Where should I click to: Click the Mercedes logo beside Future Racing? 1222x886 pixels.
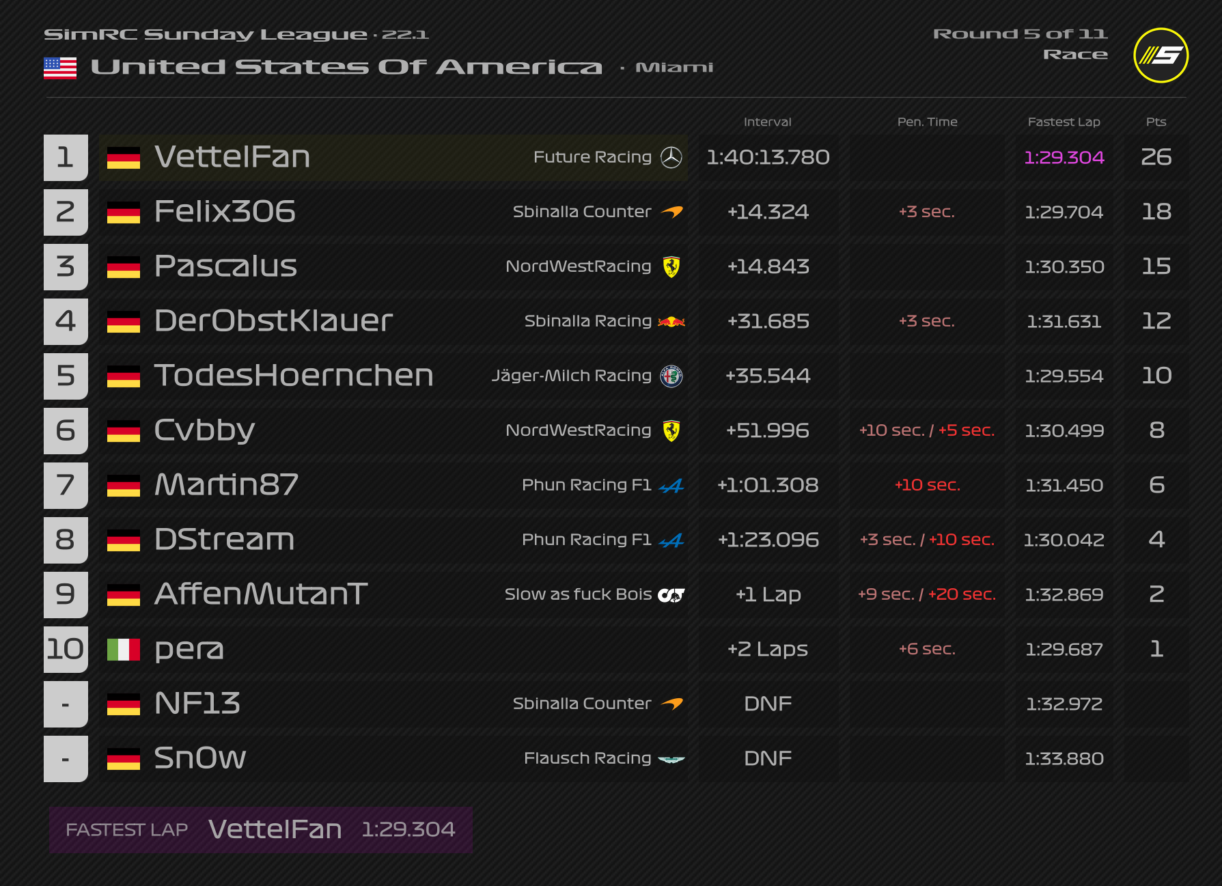click(671, 158)
